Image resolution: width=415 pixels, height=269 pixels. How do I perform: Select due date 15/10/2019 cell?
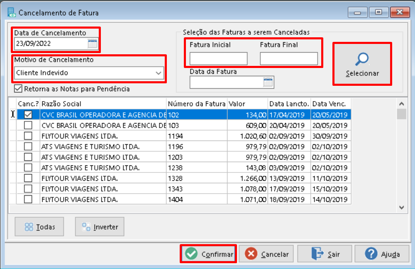pos(331,189)
